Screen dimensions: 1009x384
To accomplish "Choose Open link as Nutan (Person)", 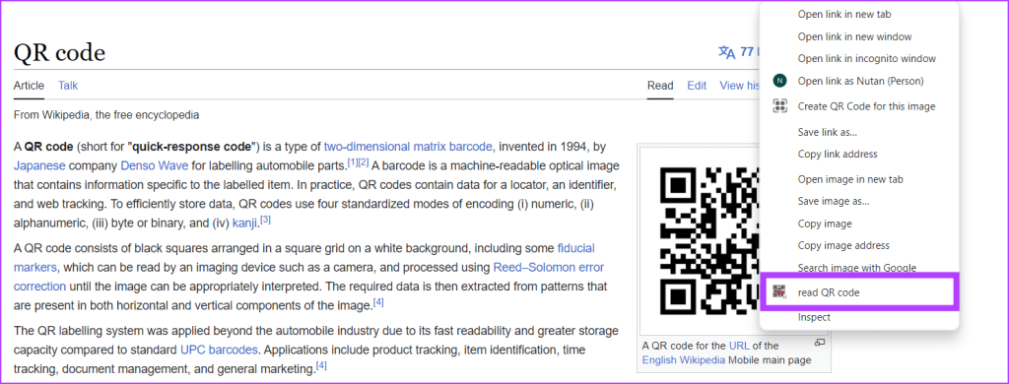I will point(860,81).
